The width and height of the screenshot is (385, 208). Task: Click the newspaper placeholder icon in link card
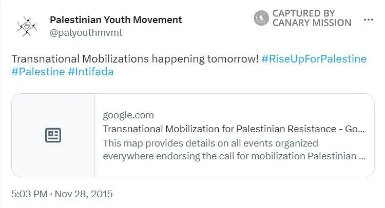[x=53, y=135]
